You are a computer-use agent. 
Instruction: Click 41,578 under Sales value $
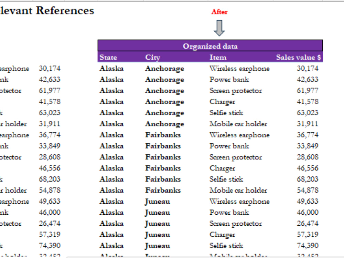click(308, 101)
